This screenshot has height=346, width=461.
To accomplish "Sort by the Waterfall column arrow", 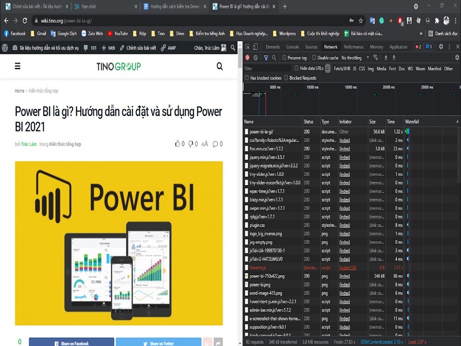I will 458,122.
